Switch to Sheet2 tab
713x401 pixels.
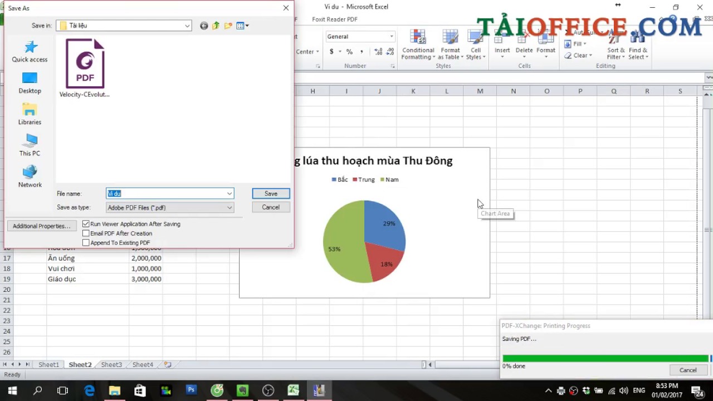point(80,365)
